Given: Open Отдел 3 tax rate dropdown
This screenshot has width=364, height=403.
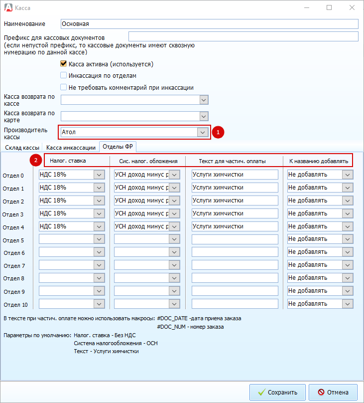Looking at the screenshot, I should pyautogui.click(x=99, y=213).
